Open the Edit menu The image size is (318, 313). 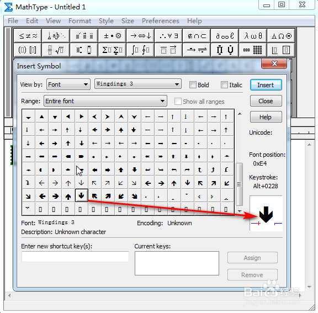coord(32,21)
